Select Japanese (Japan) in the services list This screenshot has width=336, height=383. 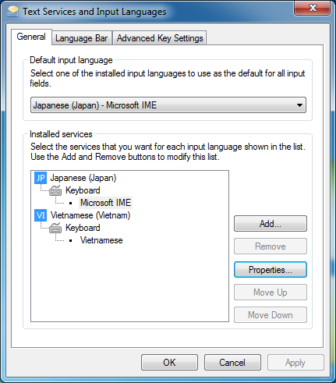point(83,178)
